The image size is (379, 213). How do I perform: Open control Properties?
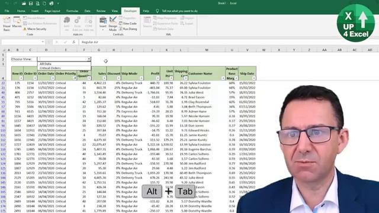click(127, 18)
